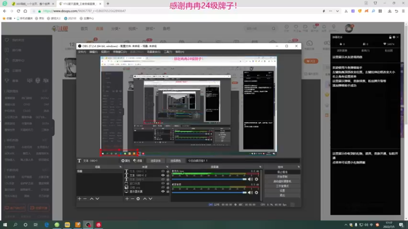This screenshot has width=408, height=229.
Task: Click 选择字体 button
Action: pos(156,161)
